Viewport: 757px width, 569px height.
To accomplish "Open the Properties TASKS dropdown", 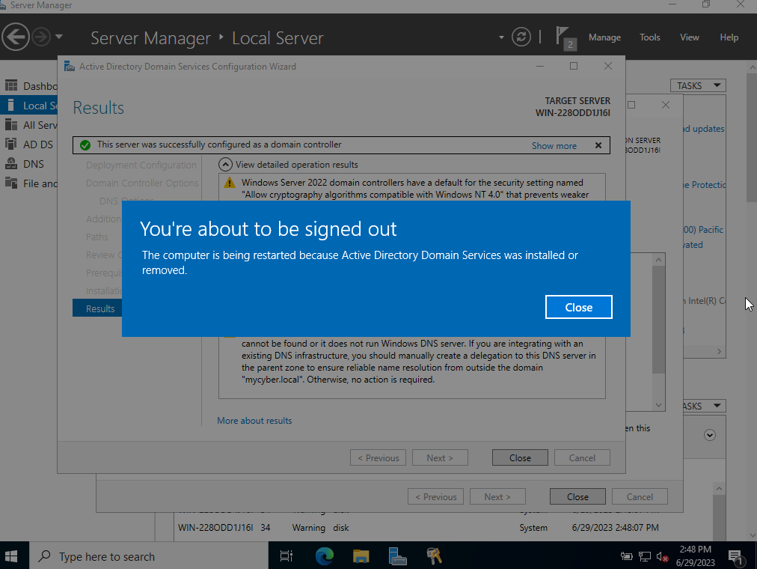I will 698,85.
